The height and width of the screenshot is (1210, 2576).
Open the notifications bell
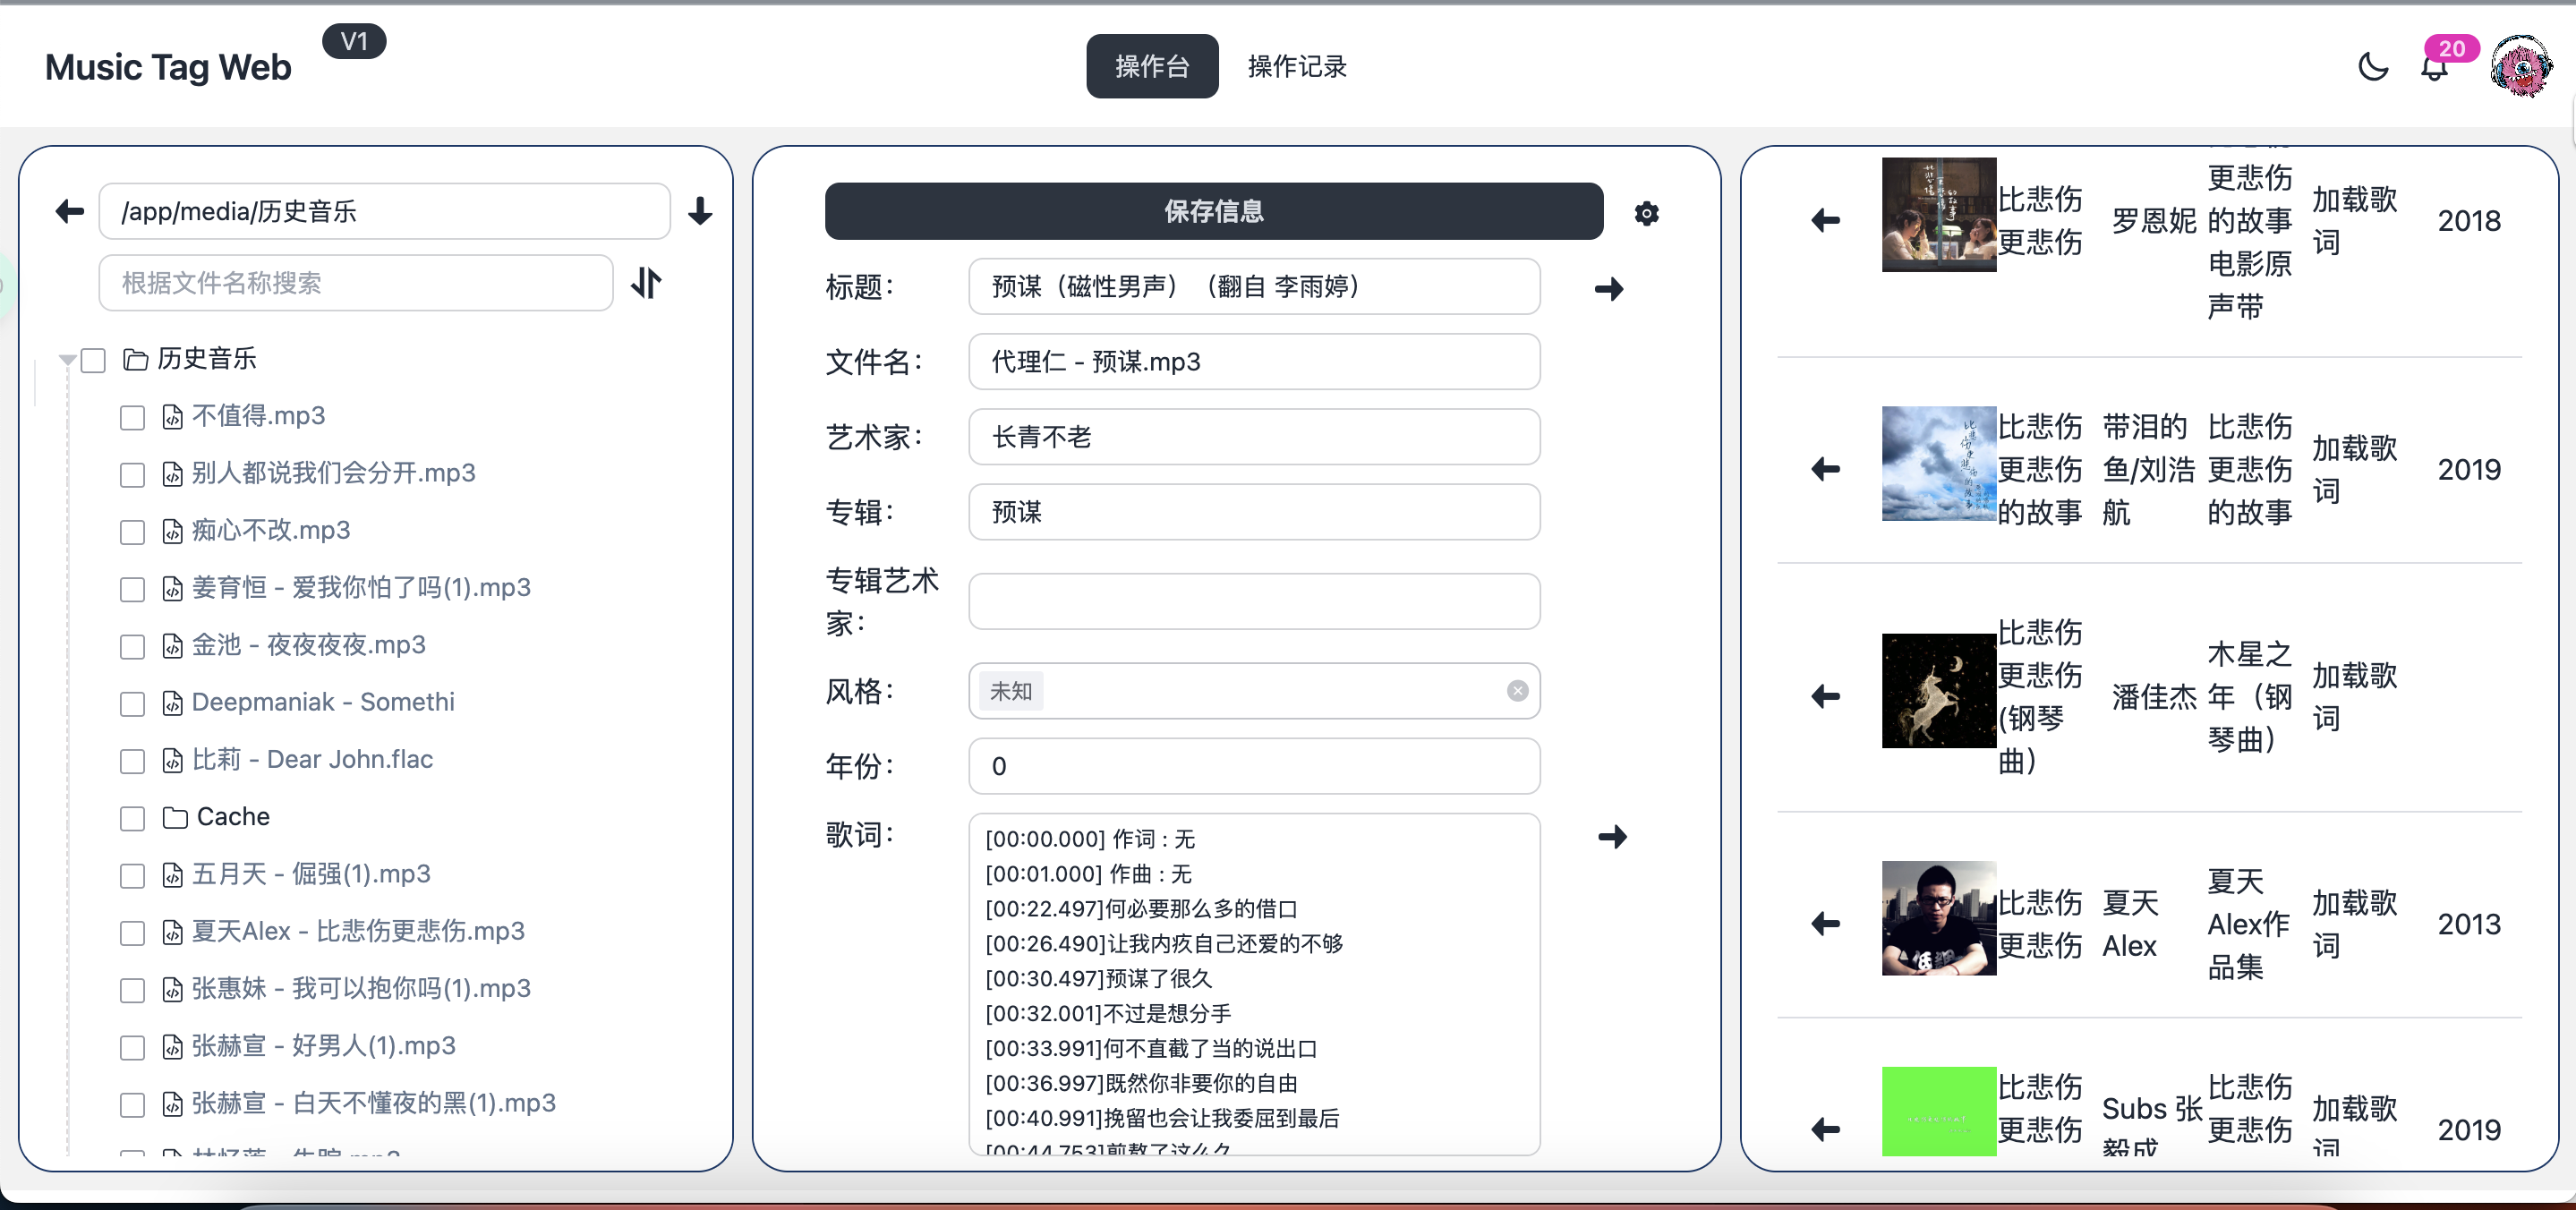2434,68
